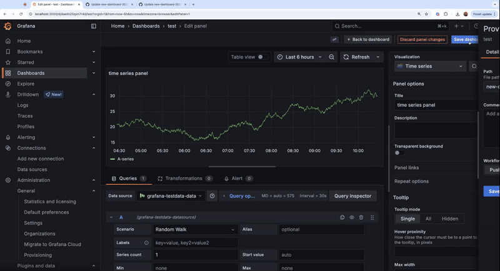The height and width of the screenshot is (271, 500).
Task: Switch to the Transformations tab
Action: coord(184,179)
